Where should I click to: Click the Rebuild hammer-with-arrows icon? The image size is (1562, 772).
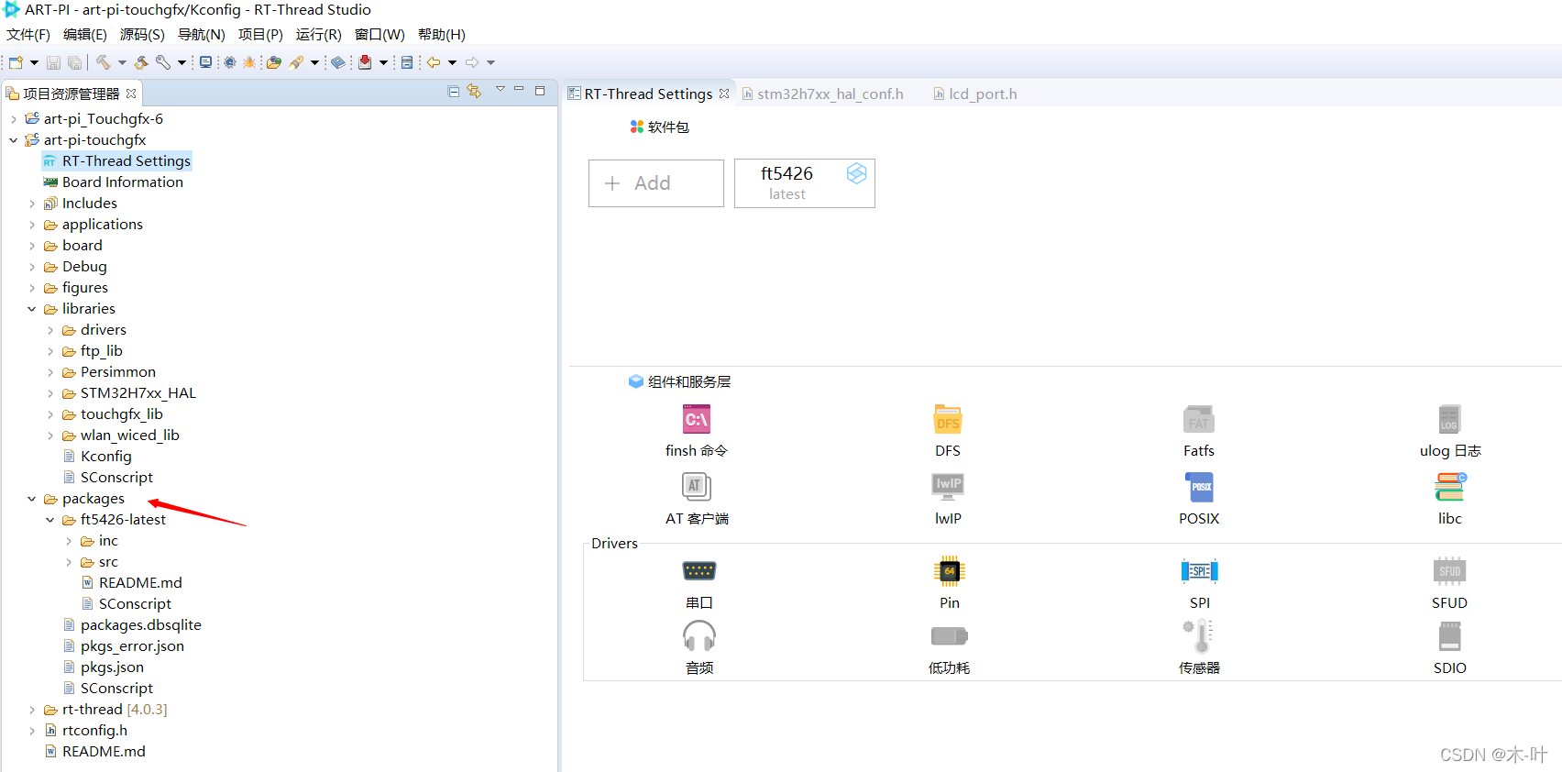[141, 62]
